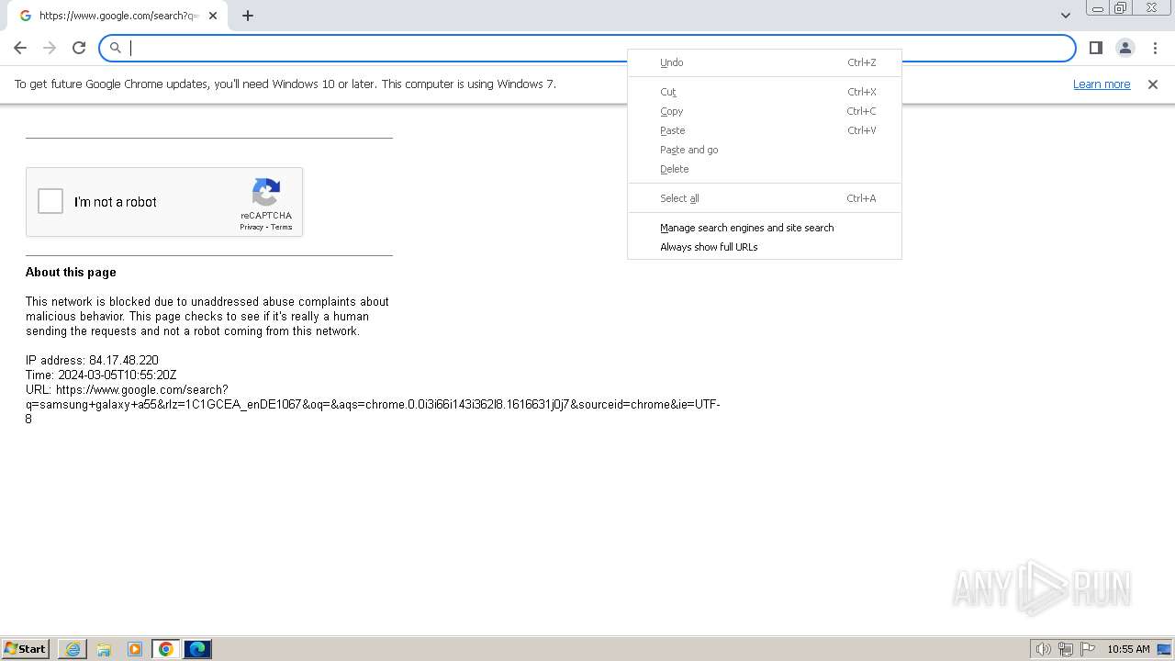Screen dimensions: 1175x661
Task: Choose Cut in the context menu
Action: 765,92
